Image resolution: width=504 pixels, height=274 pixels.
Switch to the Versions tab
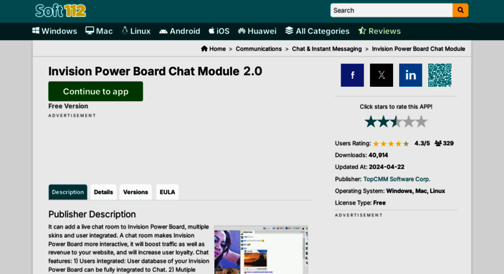coord(136,192)
